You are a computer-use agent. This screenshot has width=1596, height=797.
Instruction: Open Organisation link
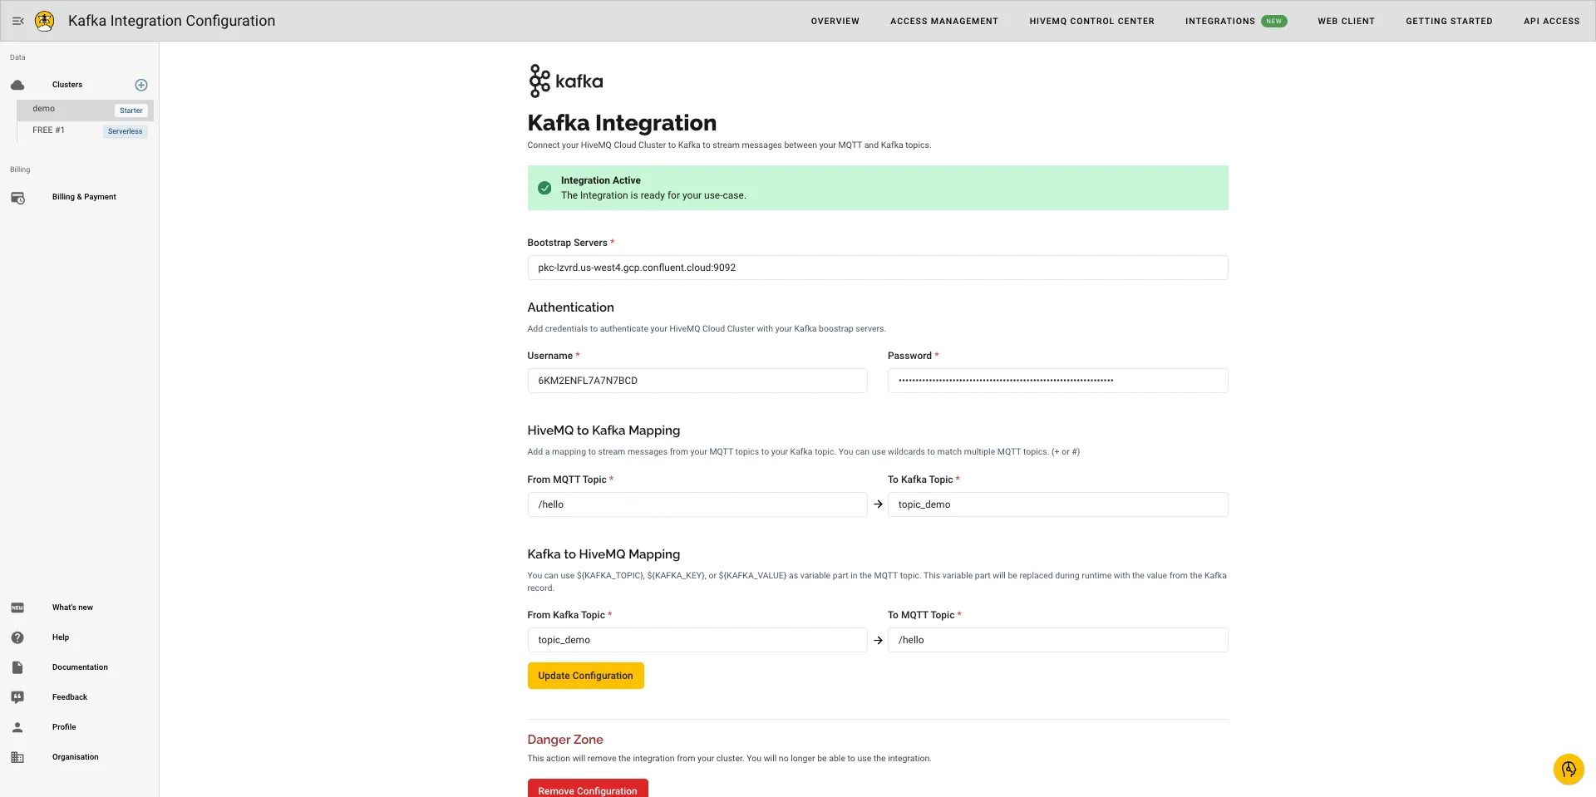[75, 757]
